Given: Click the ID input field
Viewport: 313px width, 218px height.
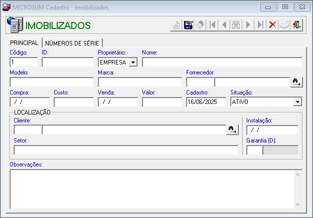Looking at the screenshot, I should pyautogui.click(x=68, y=62).
